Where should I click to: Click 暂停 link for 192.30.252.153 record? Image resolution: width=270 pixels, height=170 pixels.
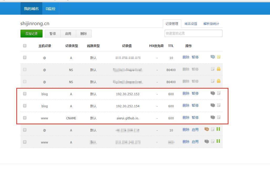click(195, 93)
